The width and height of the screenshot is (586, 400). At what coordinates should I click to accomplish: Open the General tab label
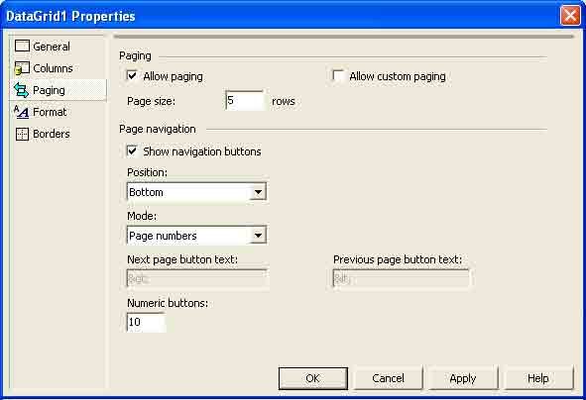pos(52,47)
